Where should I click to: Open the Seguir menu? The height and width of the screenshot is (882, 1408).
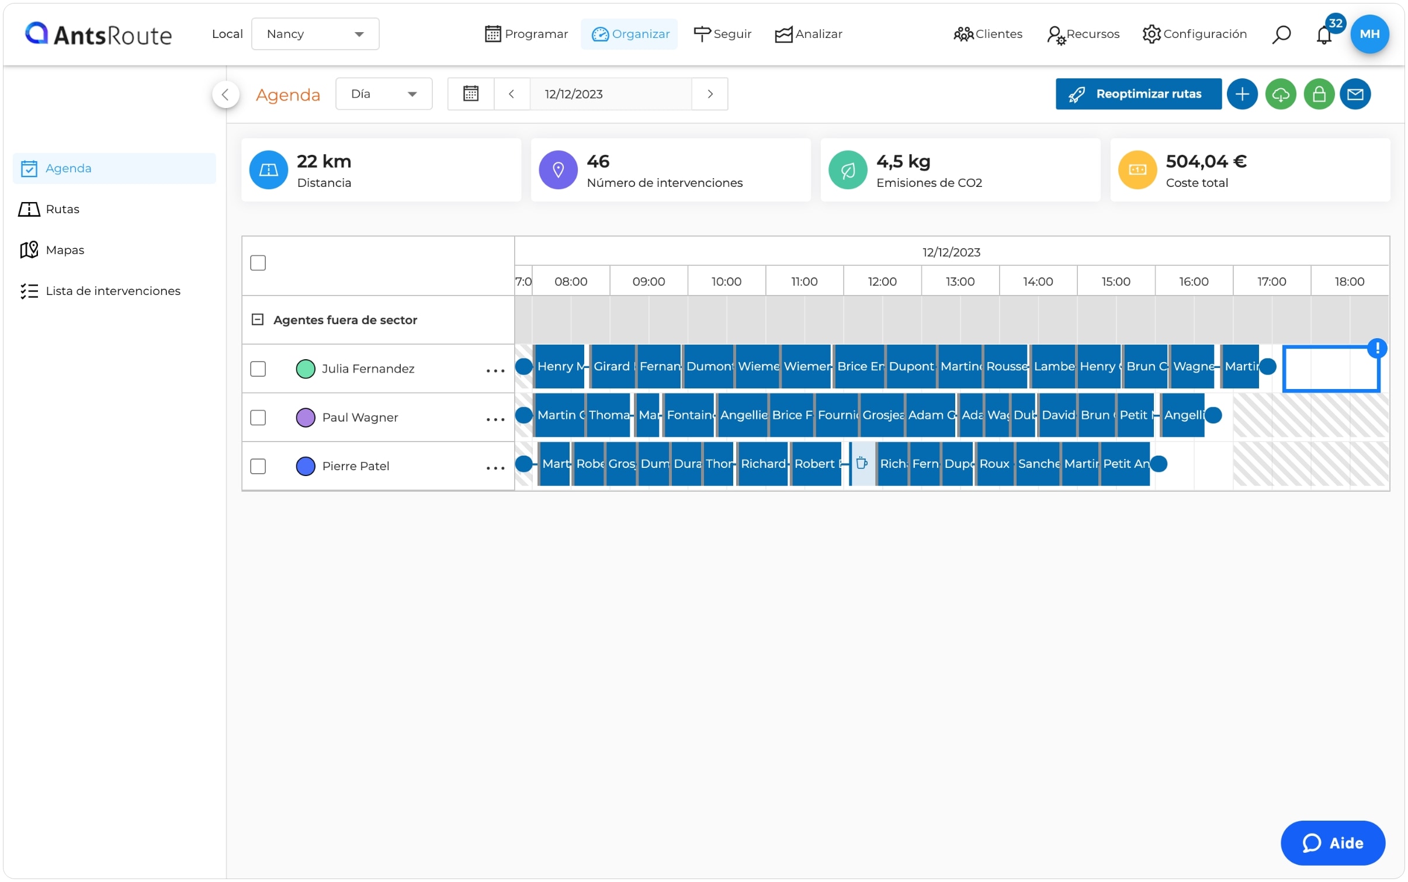722,34
